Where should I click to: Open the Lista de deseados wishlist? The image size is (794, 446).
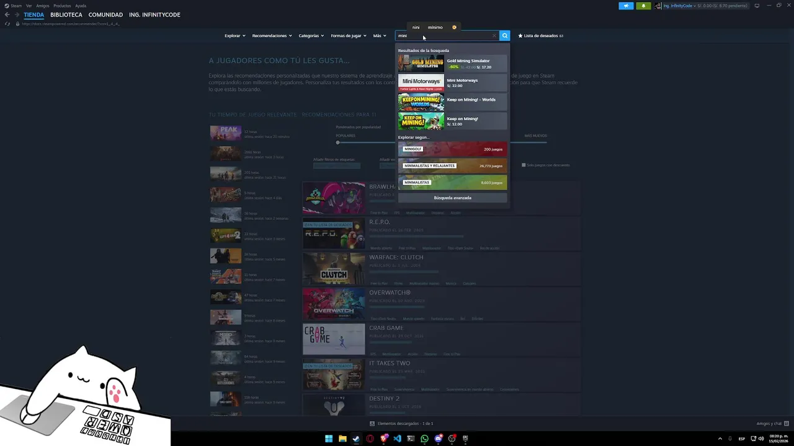(x=541, y=36)
